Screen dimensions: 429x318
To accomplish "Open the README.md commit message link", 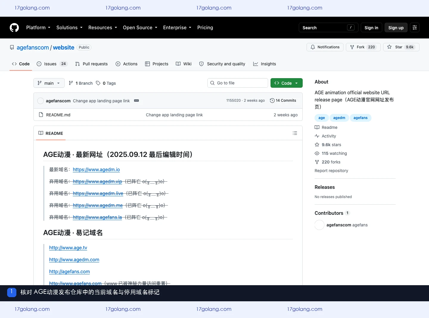I will 174,115.
